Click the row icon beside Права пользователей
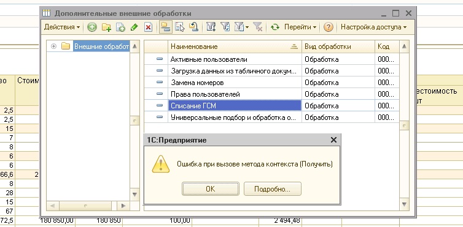Image resolution: width=463 pixels, height=227 pixels. (160, 94)
